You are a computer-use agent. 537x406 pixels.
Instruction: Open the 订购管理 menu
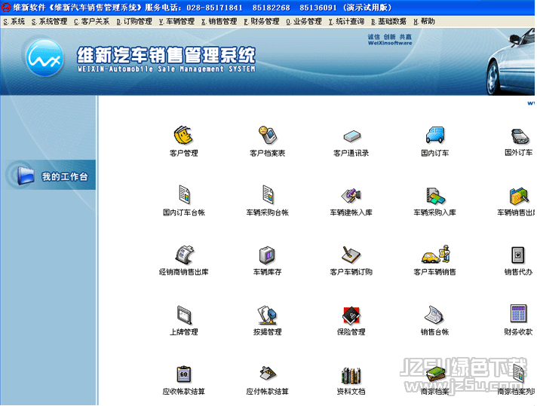(x=134, y=22)
